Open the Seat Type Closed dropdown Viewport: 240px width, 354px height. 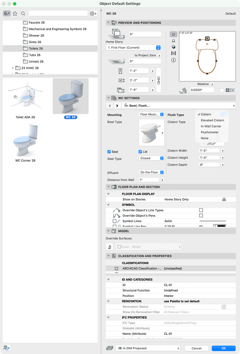(x=151, y=158)
